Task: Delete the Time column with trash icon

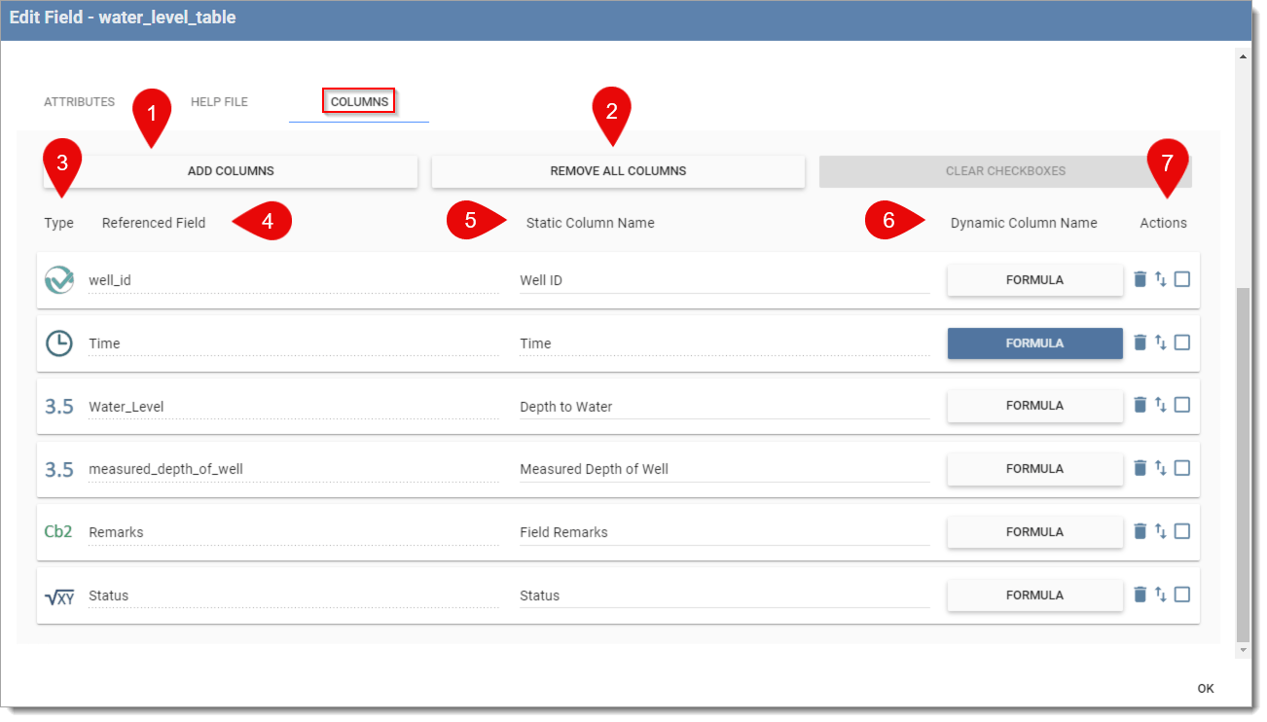Action: tap(1140, 343)
